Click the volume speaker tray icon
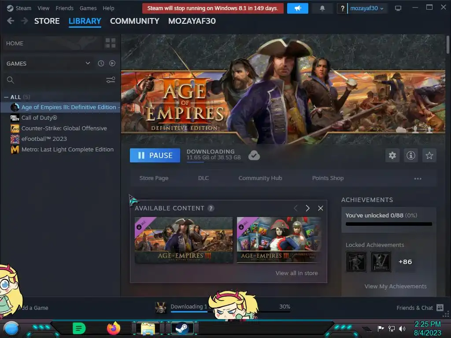 pos(402,328)
